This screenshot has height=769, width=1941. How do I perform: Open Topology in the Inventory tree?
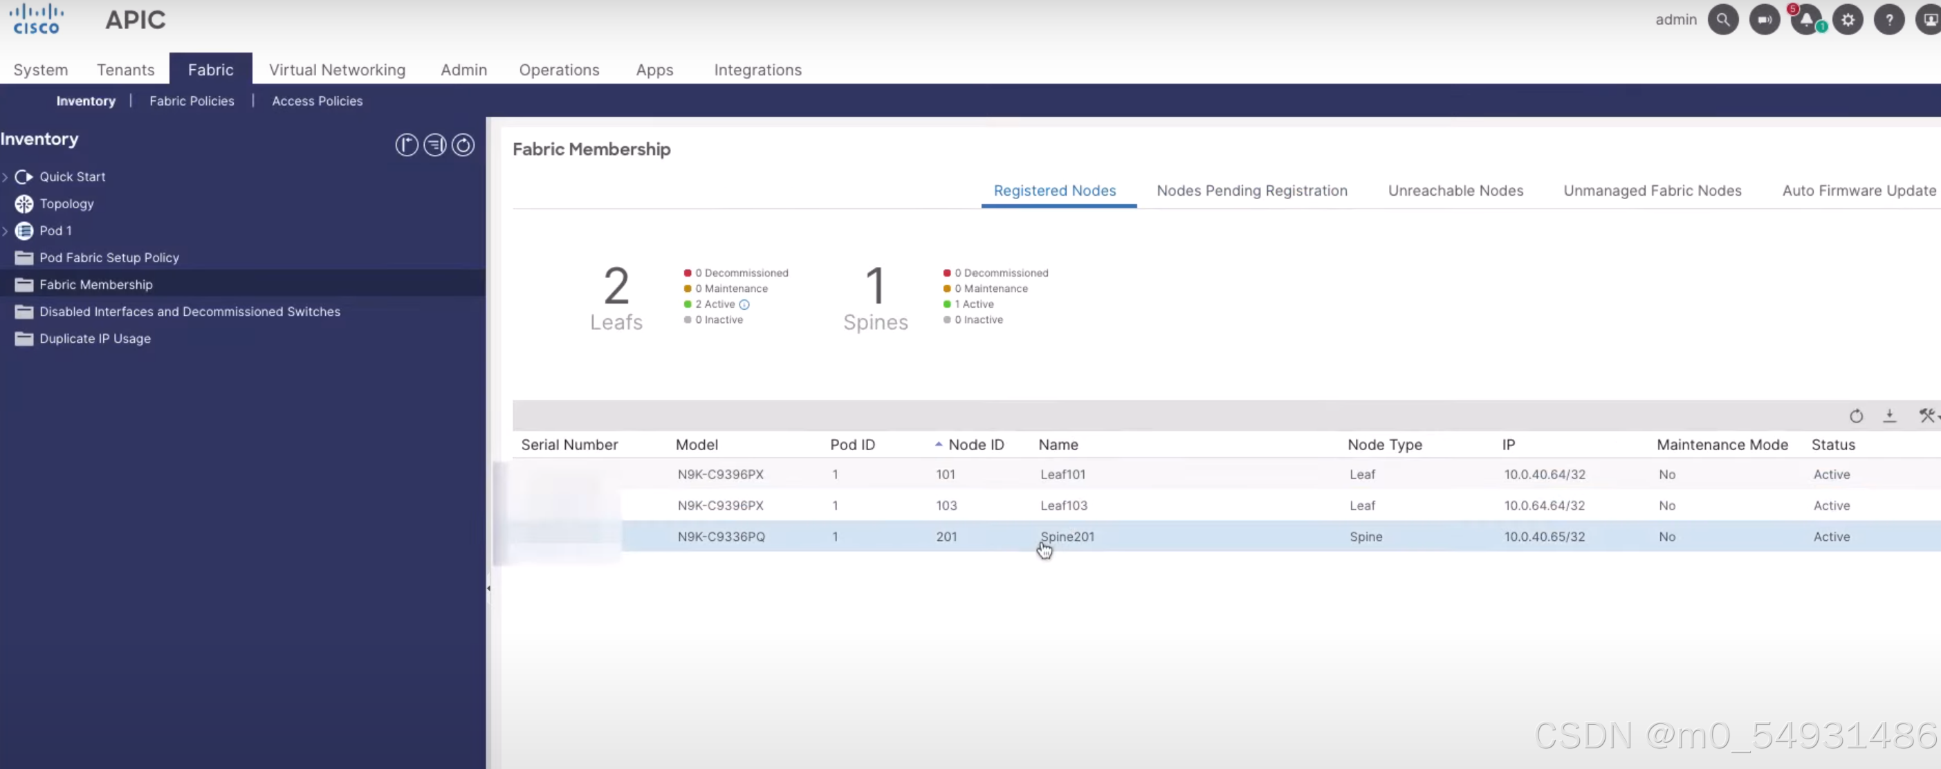(x=66, y=204)
